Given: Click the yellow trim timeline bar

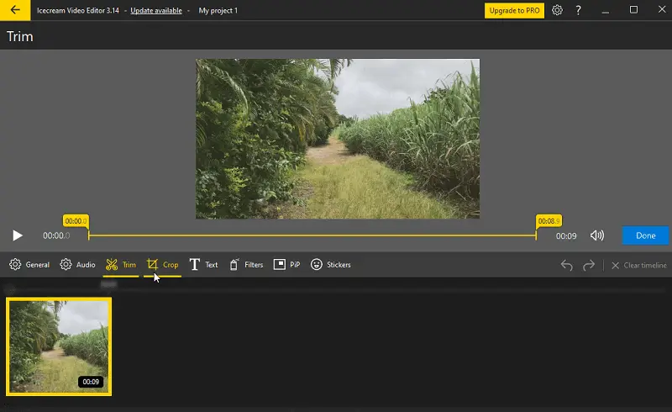Looking at the screenshot, I should pyautogui.click(x=312, y=235).
